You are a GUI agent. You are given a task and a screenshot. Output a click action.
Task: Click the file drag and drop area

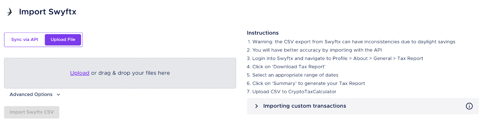pos(120,73)
